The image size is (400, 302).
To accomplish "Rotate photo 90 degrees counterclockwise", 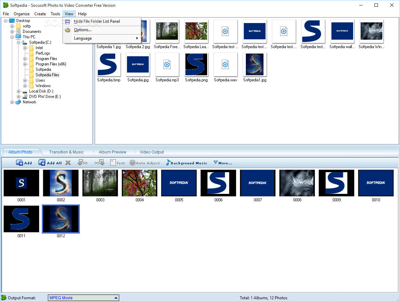I will click(83, 163).
